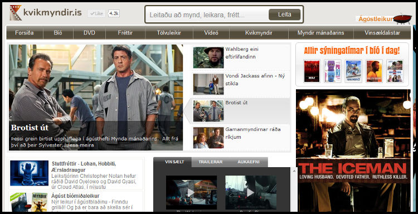Open 'Gamanmyndirnar ráða ríkjum' story link
The width and height of the screenshot is (418, 214).
click(x=253, y=133)
